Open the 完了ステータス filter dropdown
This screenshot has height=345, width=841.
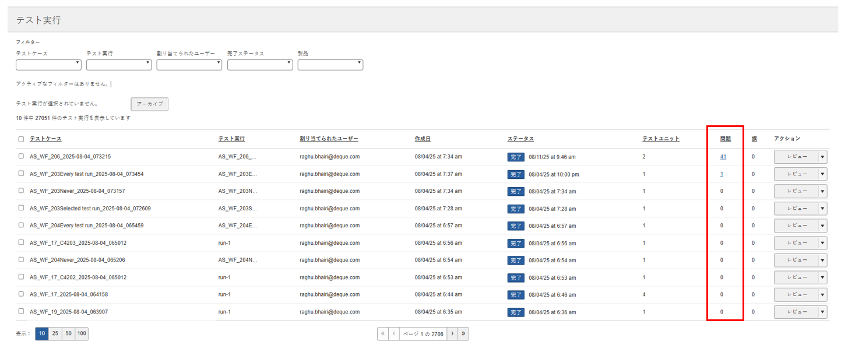click(x=260, y=65)
